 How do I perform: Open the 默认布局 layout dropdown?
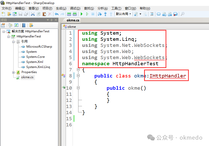(123, 14)
